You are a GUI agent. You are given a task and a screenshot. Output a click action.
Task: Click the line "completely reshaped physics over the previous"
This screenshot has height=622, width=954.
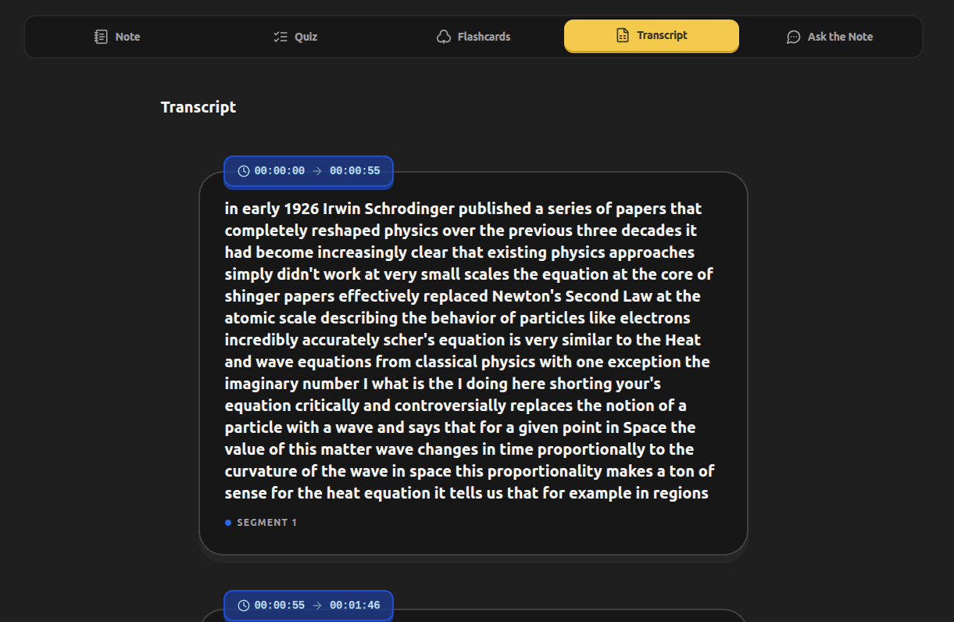tap(461, 231)
